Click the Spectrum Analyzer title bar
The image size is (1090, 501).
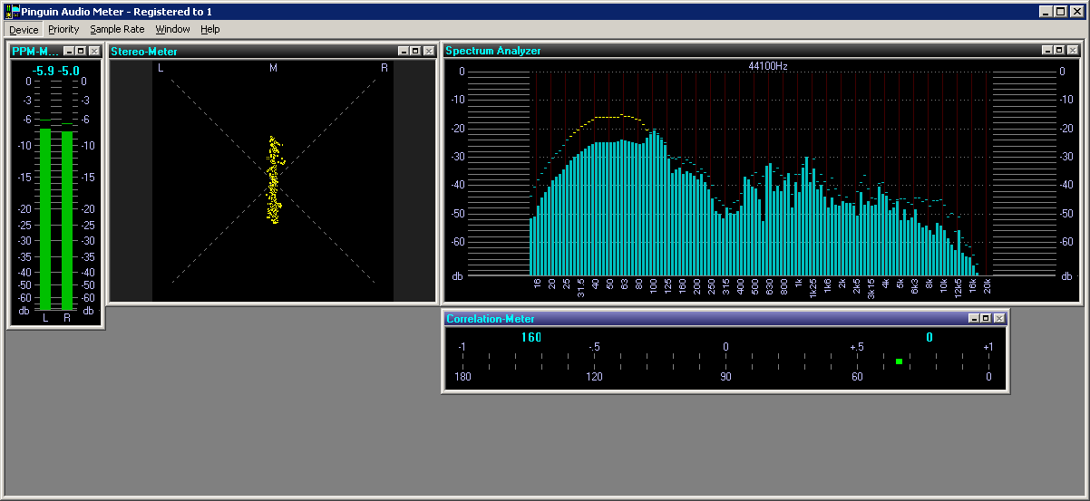click(725, 51)
